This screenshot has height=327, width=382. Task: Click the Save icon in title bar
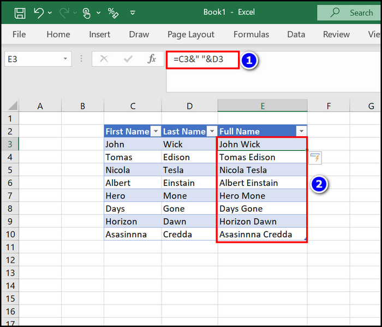pos(20,13)
